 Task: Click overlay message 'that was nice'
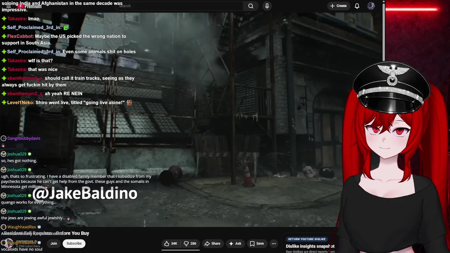click(x=43, y=70)
